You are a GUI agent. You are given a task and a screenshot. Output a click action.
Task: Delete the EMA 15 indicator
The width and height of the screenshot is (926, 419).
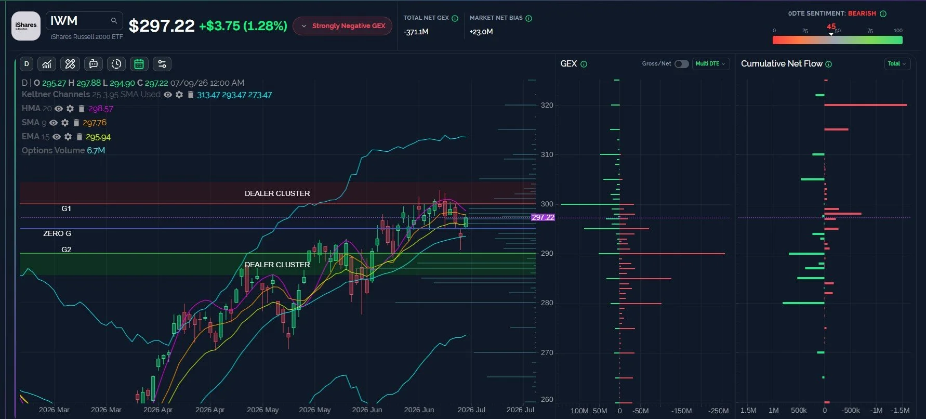pos(80,137)
